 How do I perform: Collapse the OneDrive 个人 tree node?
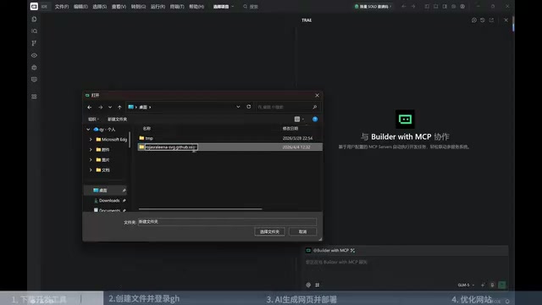[x=88, y=130]
